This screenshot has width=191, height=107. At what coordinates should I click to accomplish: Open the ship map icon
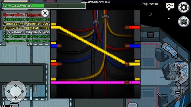184,22
